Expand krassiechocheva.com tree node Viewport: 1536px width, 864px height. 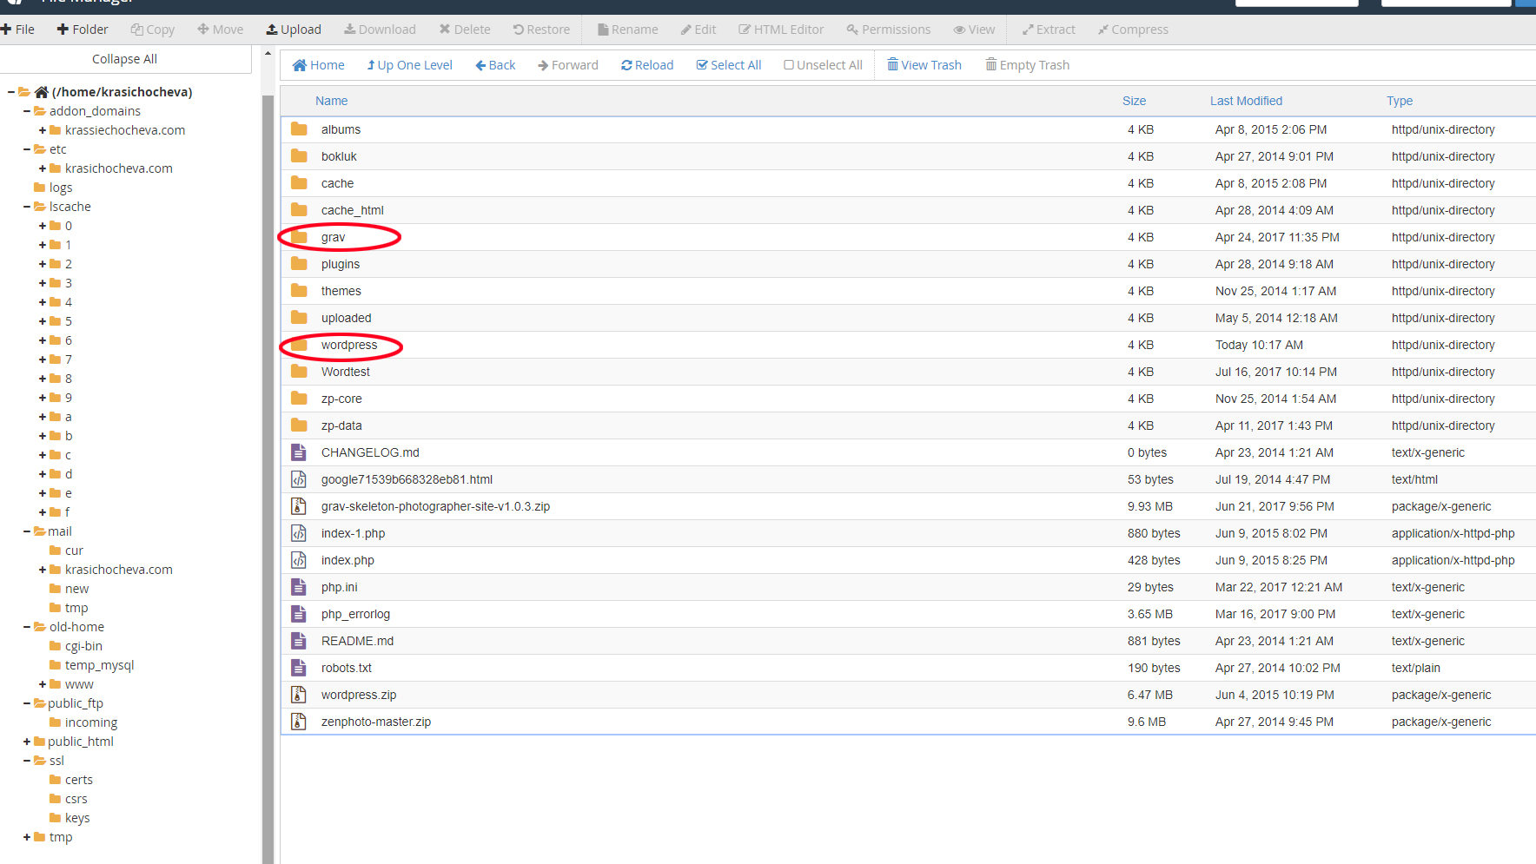pyautogui.click(x=43, y=130)
